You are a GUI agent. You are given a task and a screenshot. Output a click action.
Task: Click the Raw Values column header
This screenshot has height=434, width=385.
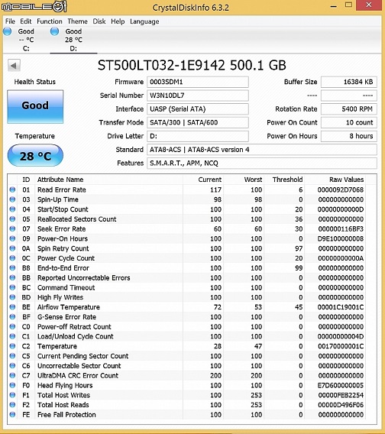point(346,180)
